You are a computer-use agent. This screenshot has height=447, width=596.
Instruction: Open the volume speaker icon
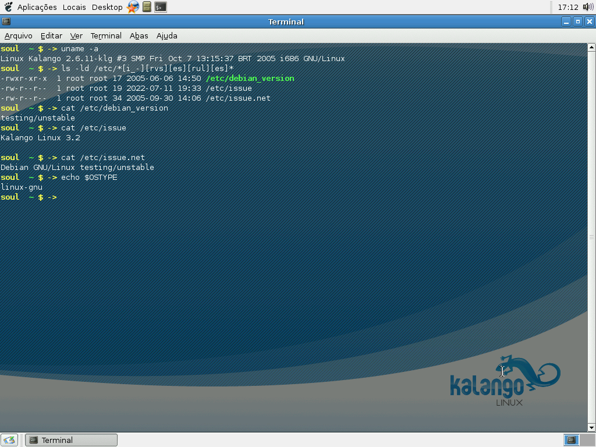(588, 7)
